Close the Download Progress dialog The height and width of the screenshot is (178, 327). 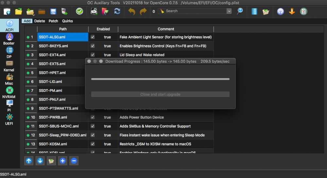[x=89, y=61]
